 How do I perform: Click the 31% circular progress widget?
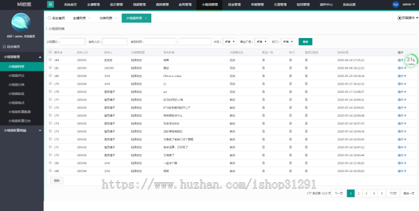pos(411,61)
